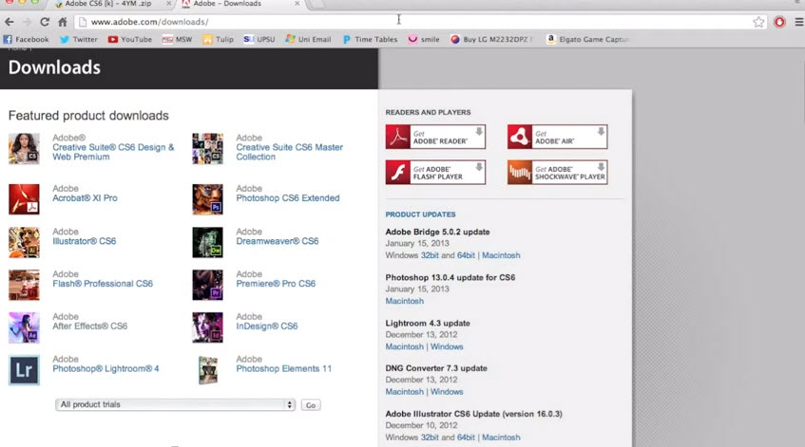
Task: Click the Dreamweaver CS6 product icon
Action: (x=208, y=242)
